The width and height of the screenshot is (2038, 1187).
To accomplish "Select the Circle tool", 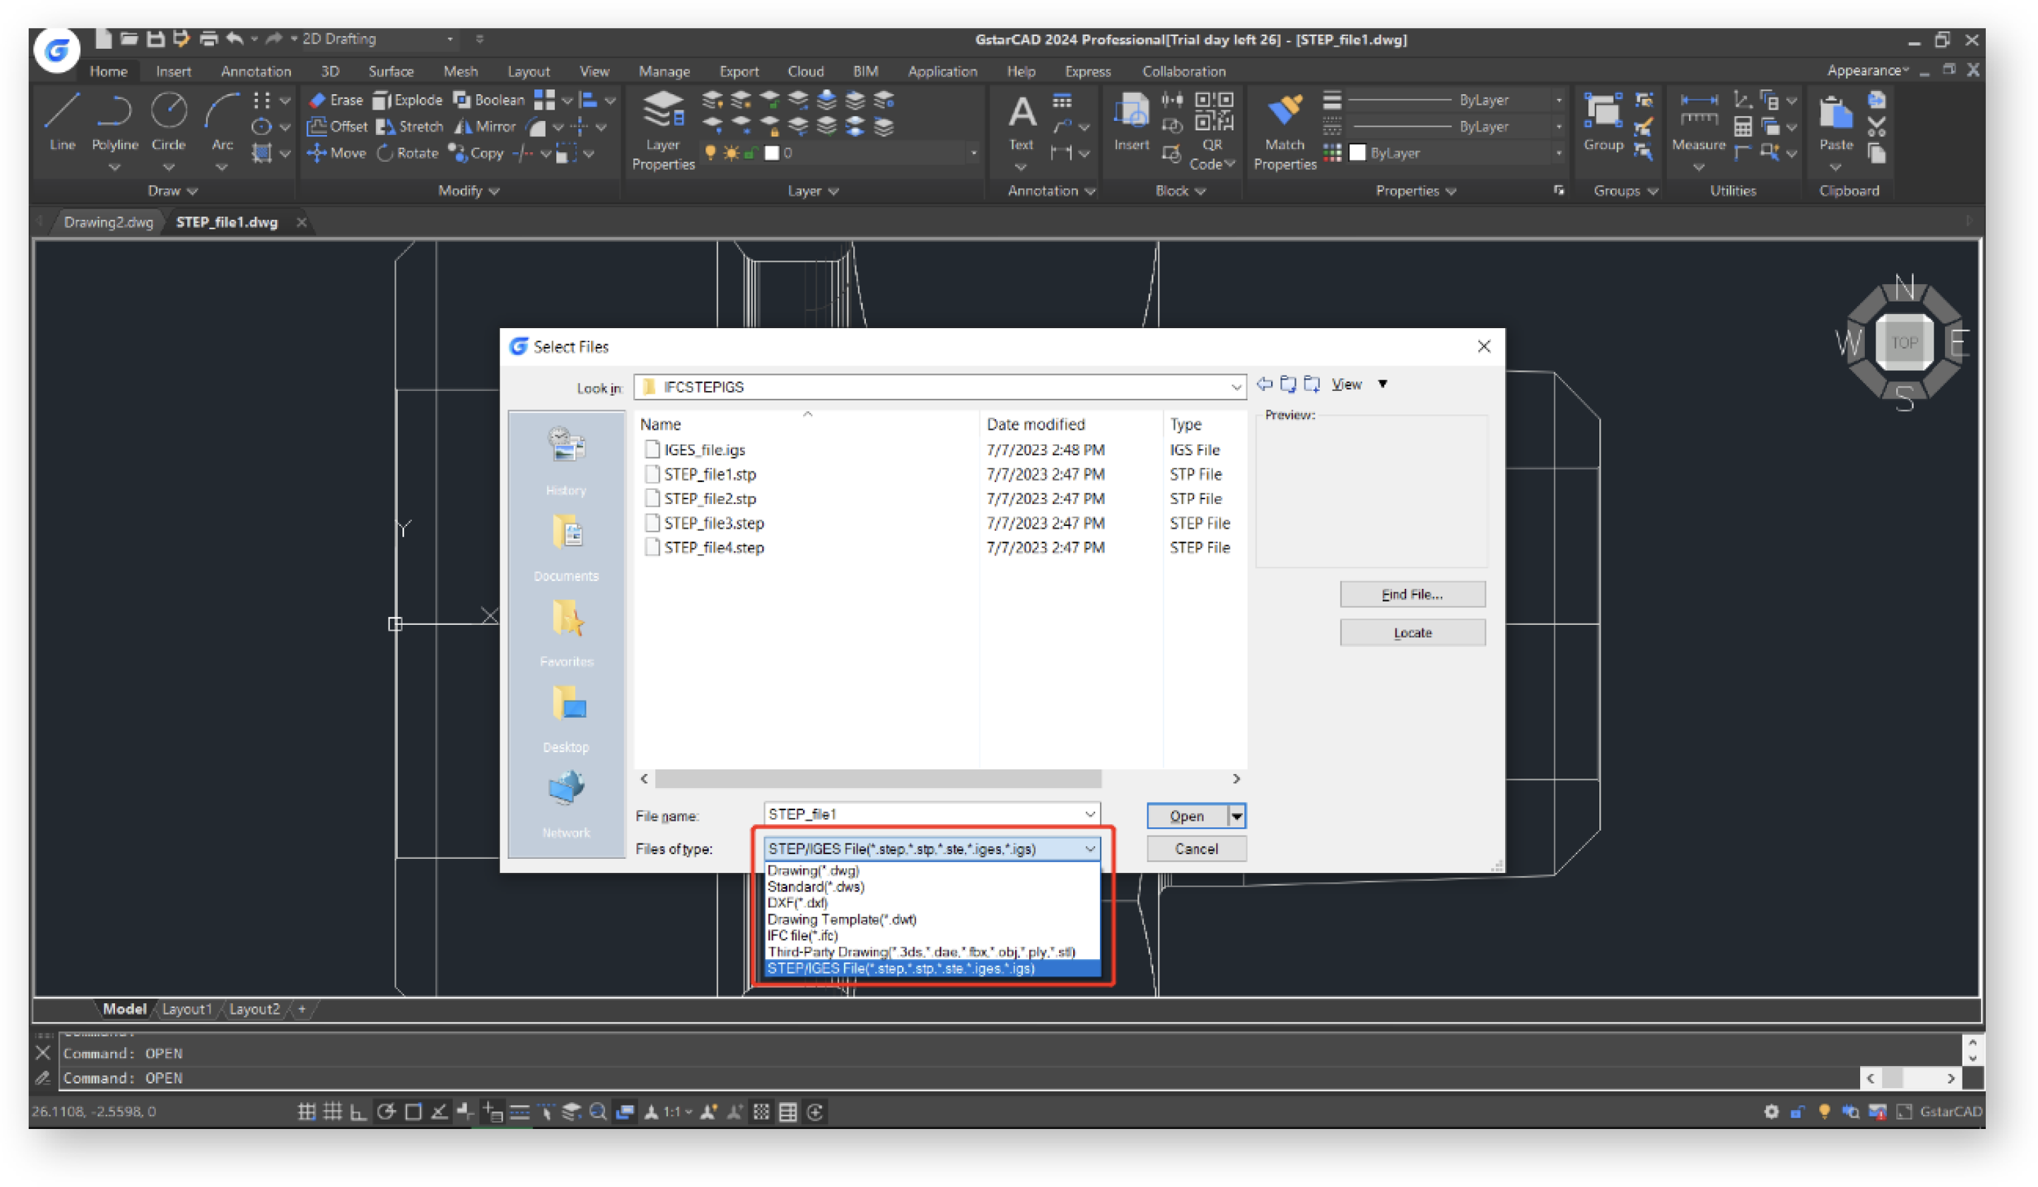I will 168,121.
